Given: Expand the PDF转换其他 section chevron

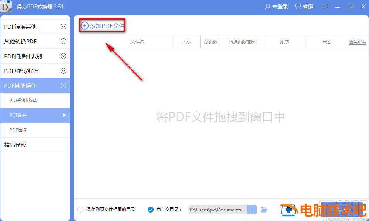Looking at the screenshot, I should tap(63, 27).
